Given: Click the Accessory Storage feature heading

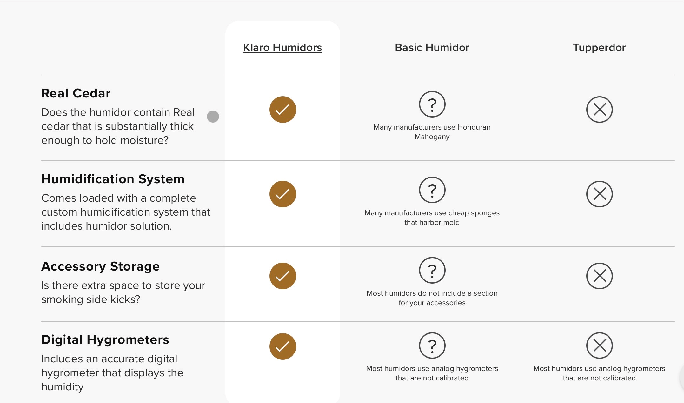Looking at the screenshot, I should pos(100,266).
